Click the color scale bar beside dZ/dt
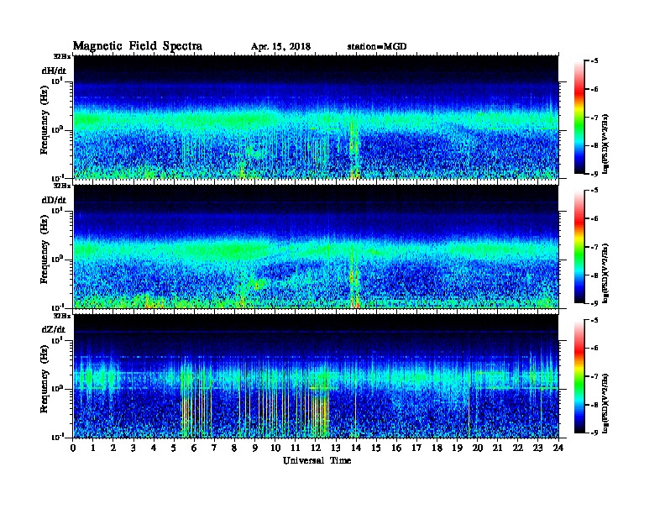 (579, 375)
